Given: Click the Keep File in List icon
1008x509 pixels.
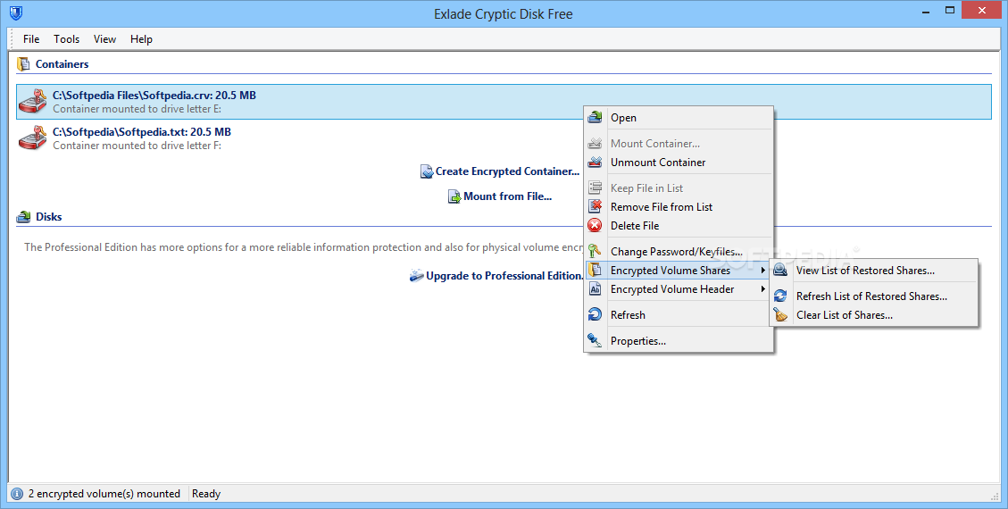Looking at the screenshot, I should 596,188.
